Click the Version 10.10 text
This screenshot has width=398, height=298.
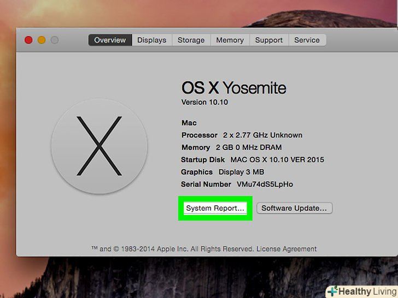[x=204, y=102]
